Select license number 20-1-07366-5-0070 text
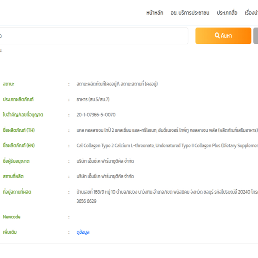This screenshot has height=258, width=258. click(96, 115)
